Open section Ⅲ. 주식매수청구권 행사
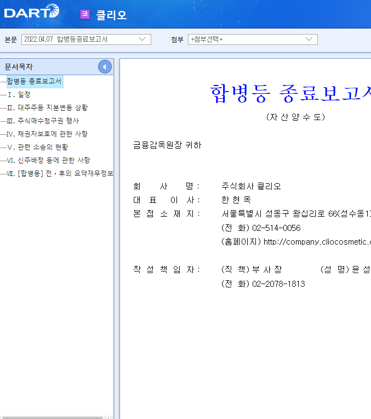 tap(43, 121)
